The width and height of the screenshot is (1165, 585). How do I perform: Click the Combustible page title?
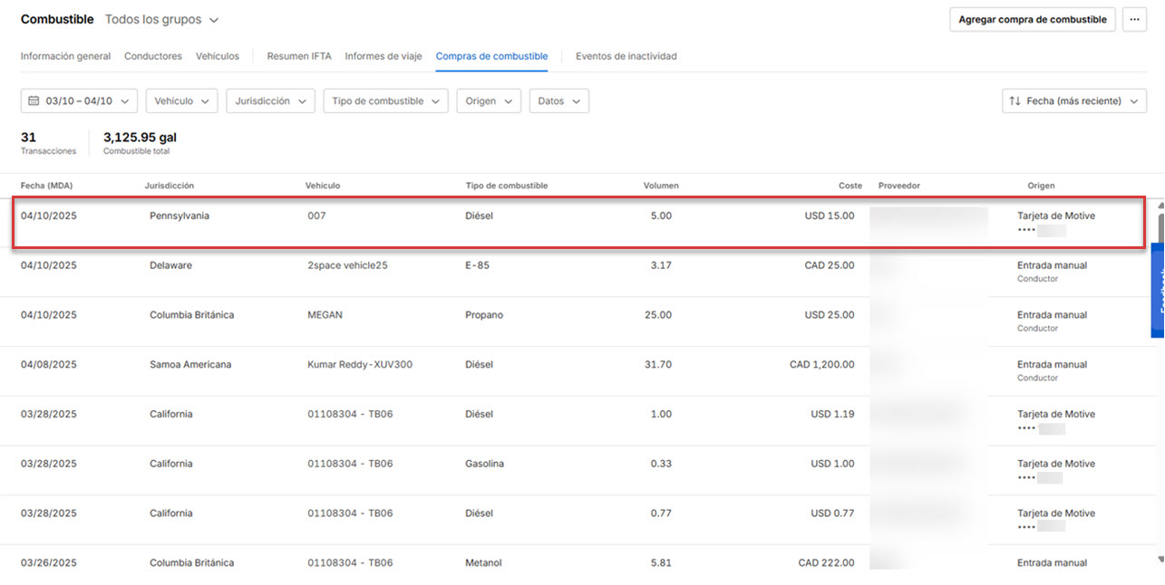tap(57, 19)
